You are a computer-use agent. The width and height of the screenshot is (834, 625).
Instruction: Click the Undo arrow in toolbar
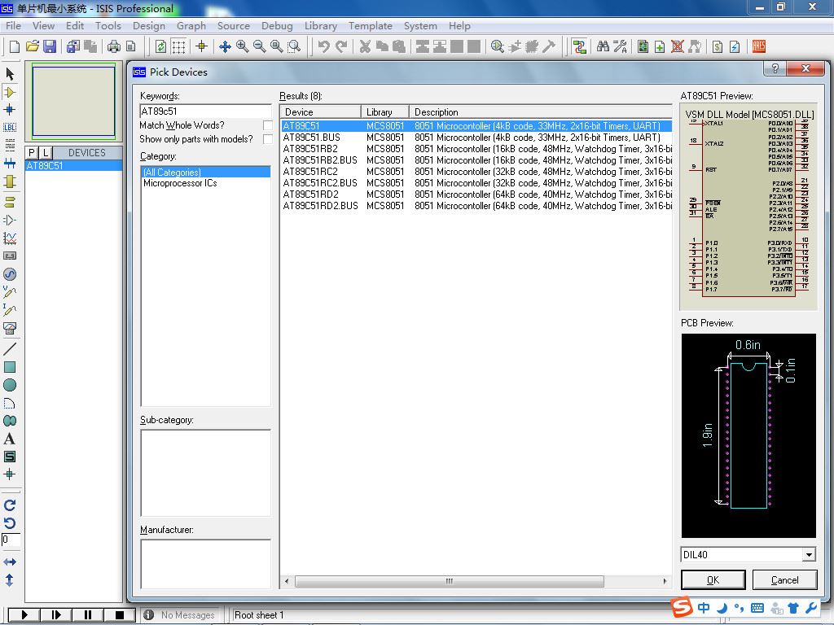point(323,46)
